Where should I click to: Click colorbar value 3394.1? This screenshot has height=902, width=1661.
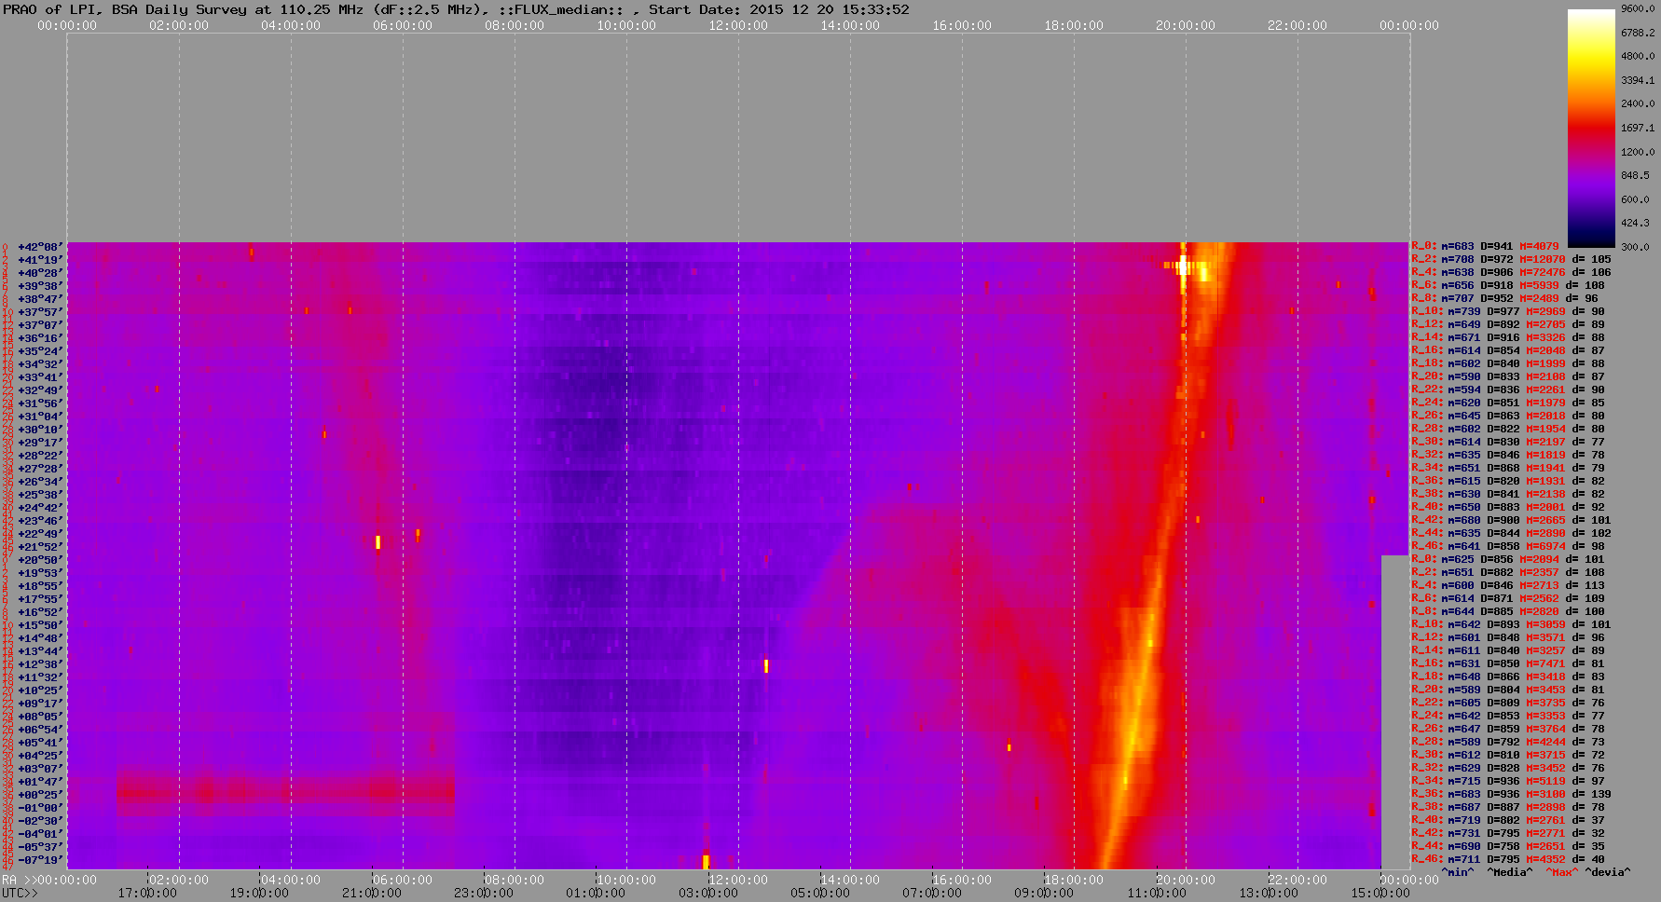click(x=1638, y=80)
